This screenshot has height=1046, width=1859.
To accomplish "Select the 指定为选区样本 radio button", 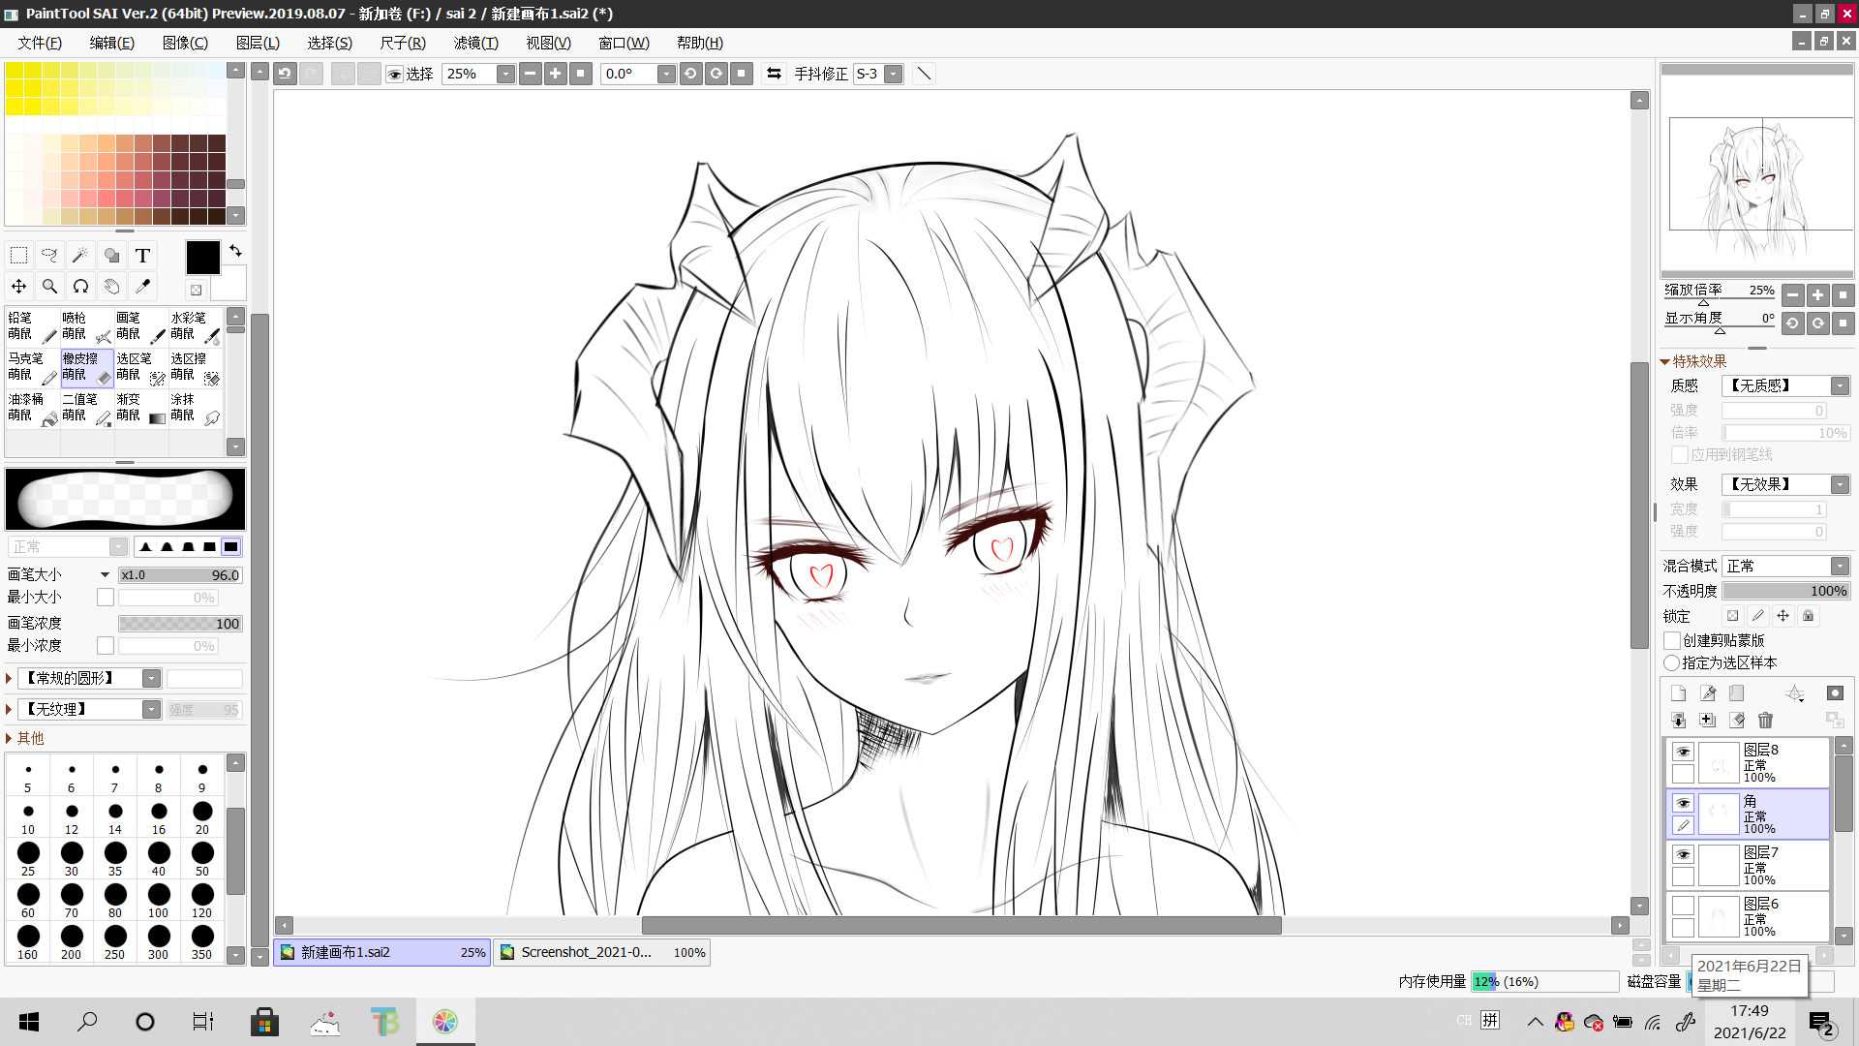I will (x=1672, y=663).
